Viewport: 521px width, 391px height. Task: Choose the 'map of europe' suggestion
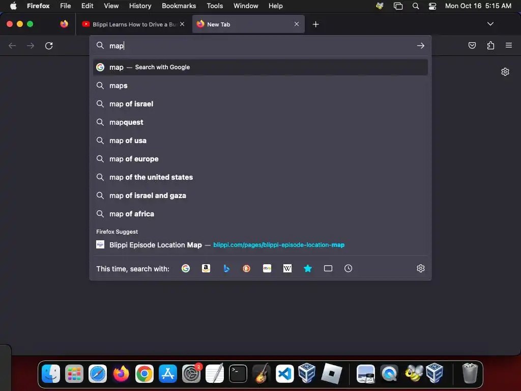tap(260, 159)
